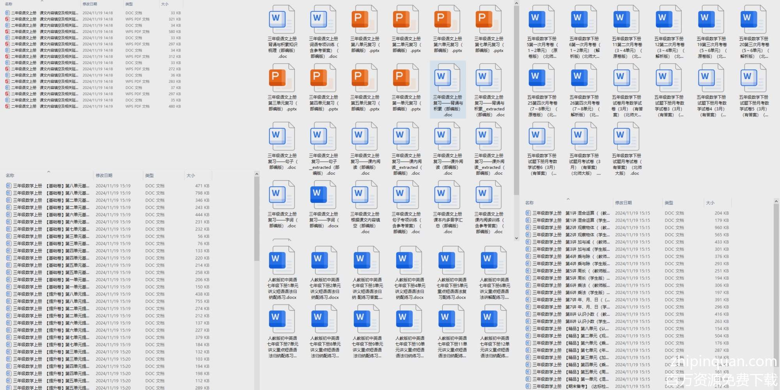This screenshot has width=780, height=390.
Task: Open 三年级语文上册 课内阅读训练 doc file
Action: 489,196
